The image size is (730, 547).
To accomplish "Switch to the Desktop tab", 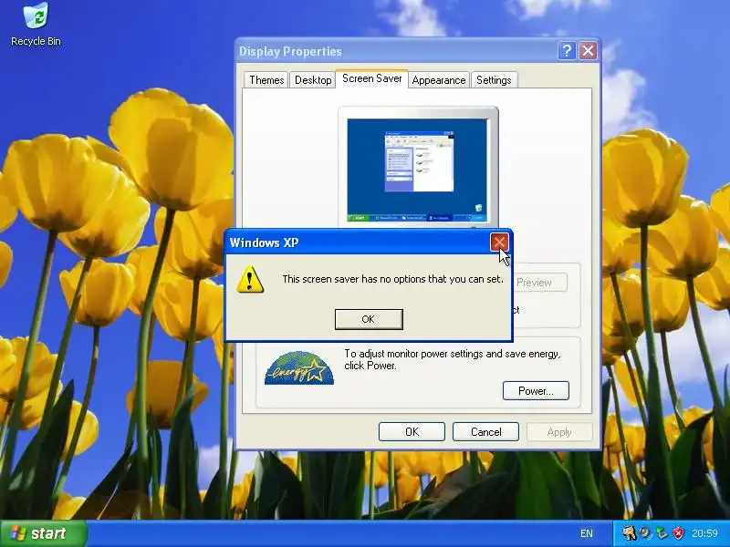I will pos(313,80).
